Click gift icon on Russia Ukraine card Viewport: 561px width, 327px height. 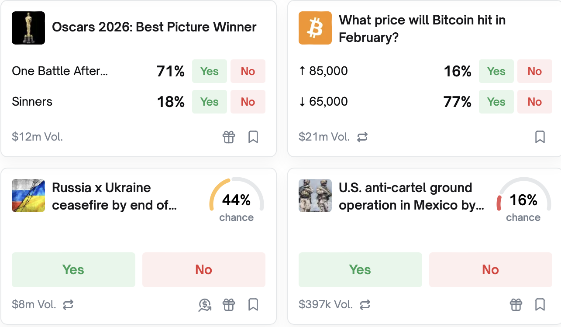pos(229,304)
